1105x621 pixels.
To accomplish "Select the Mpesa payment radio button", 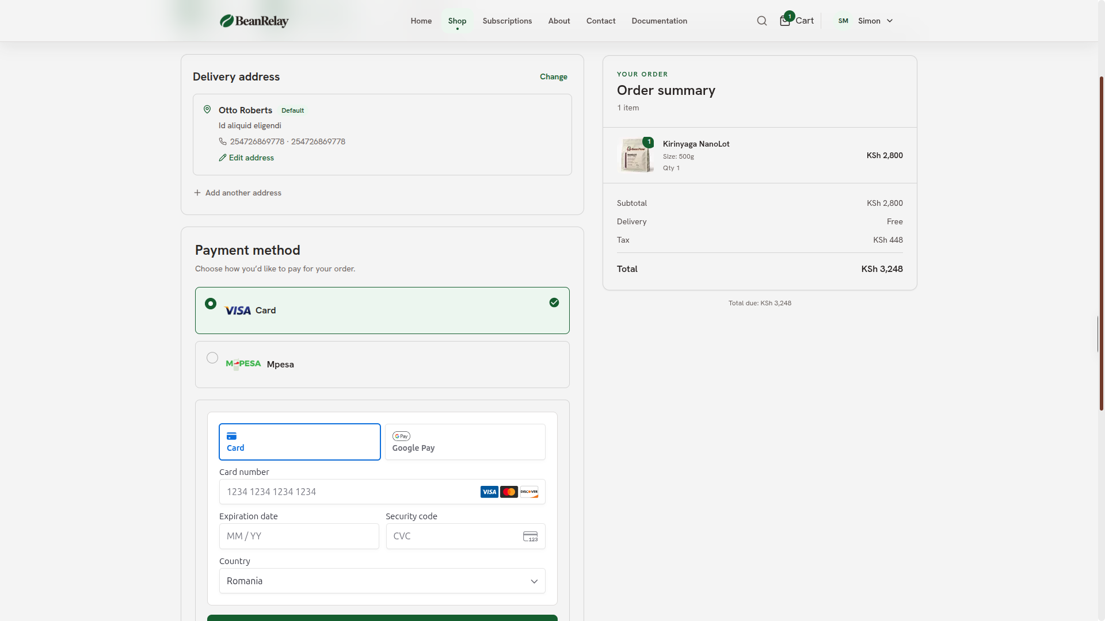I will coord(212,358).
